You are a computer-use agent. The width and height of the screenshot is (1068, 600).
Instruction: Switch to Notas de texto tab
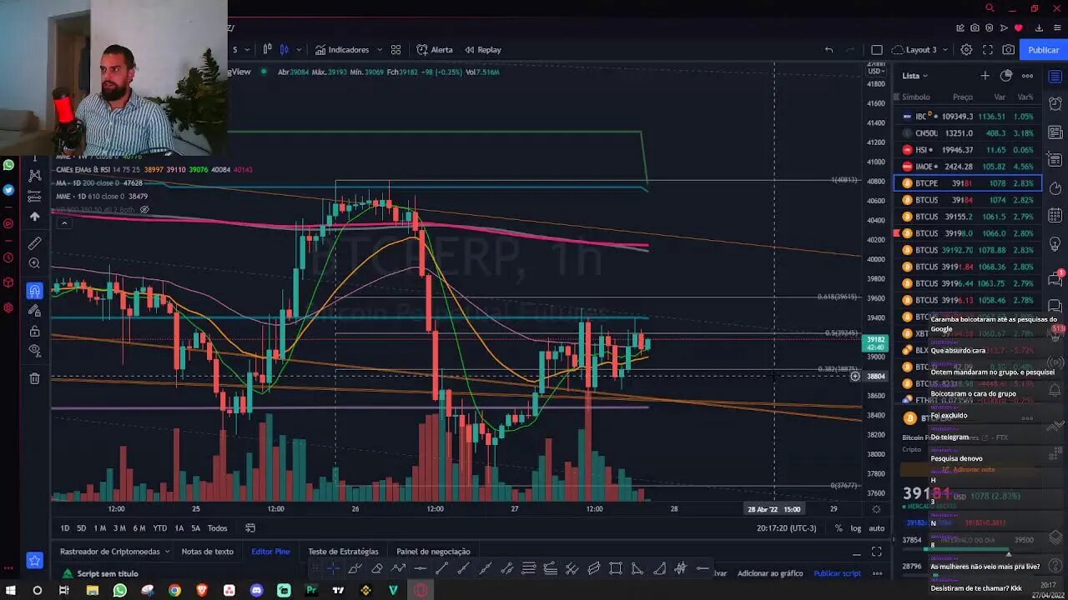(208, 552)
